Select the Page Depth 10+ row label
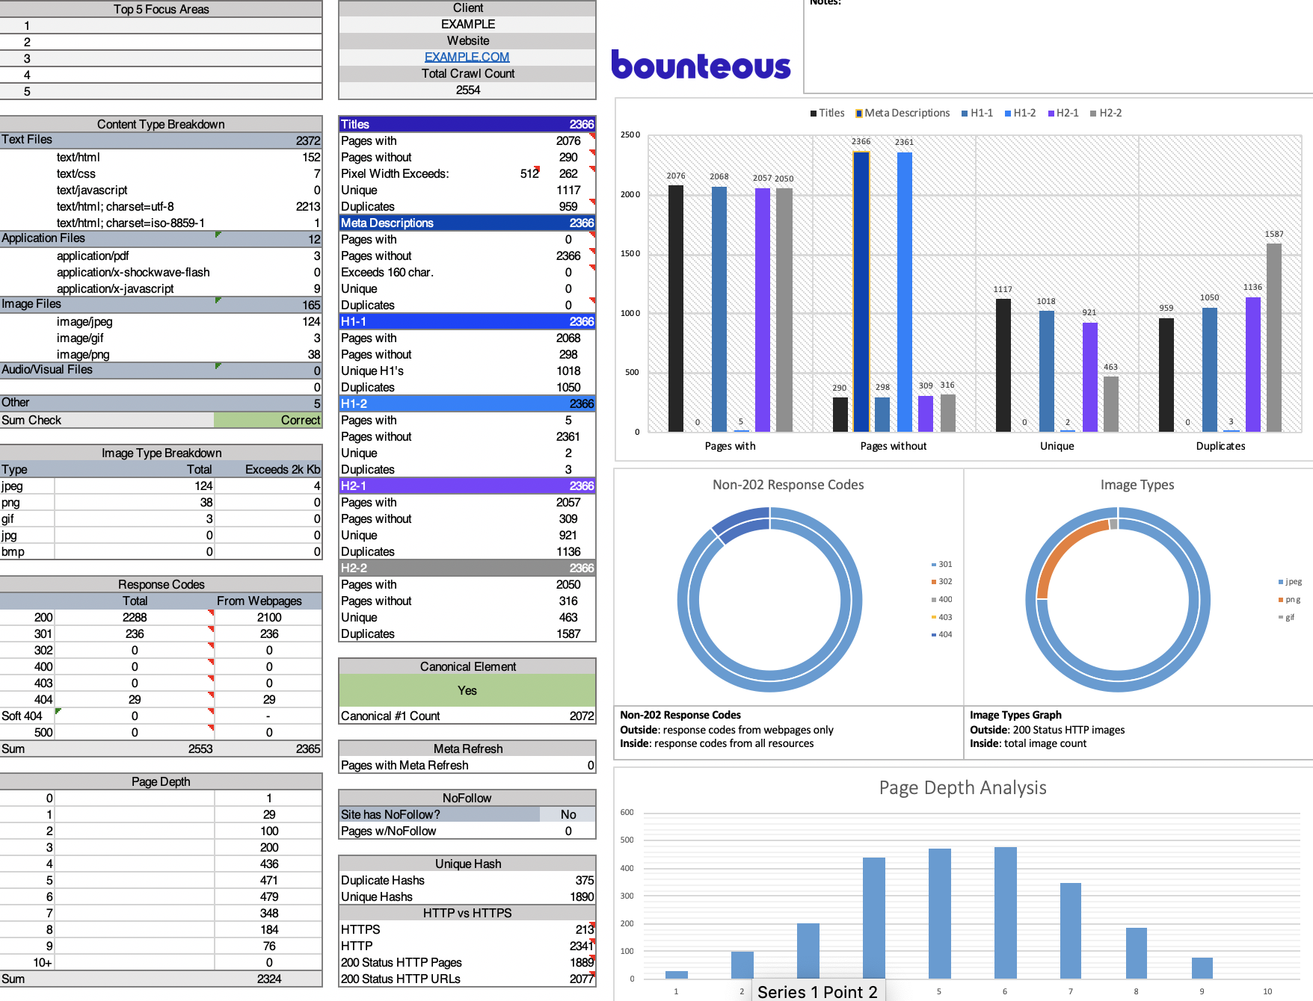This screenshot has width=1313, height=1001. (x=42, y=962)
